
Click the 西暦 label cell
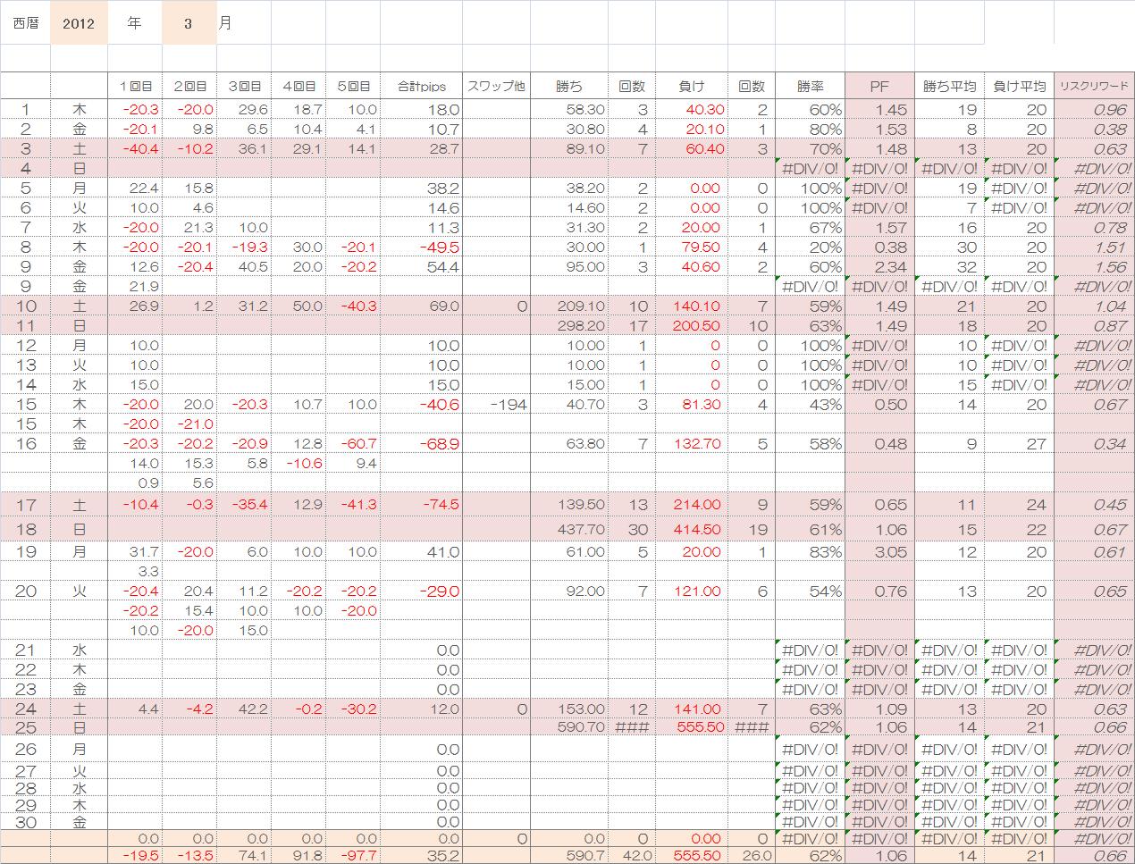click(26, 23)
